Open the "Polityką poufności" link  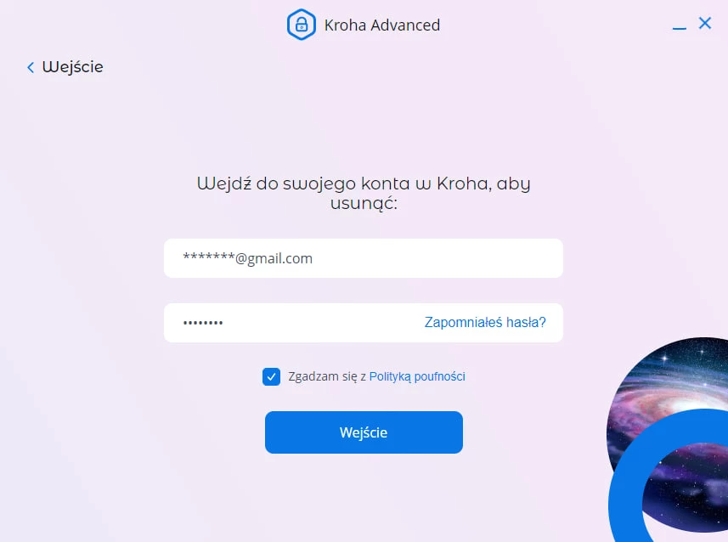click(417, 376)
